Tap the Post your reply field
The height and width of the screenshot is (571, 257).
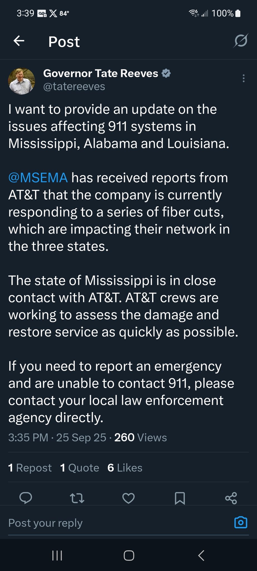click(111, 523)
